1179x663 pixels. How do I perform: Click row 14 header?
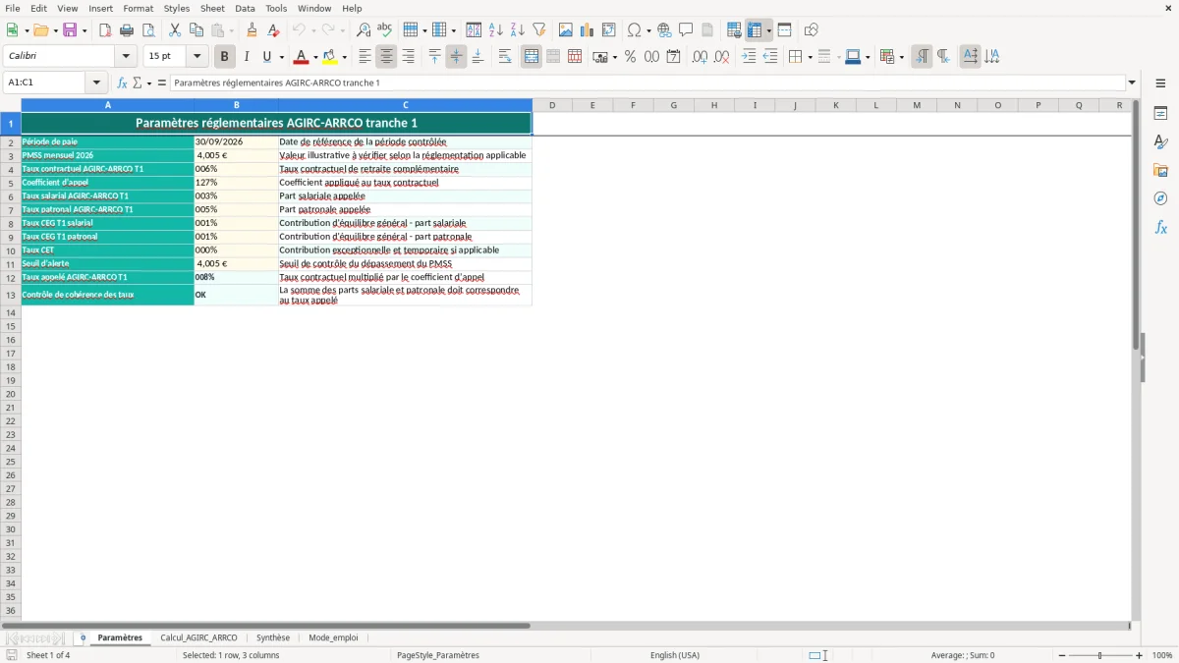[10, 312]
